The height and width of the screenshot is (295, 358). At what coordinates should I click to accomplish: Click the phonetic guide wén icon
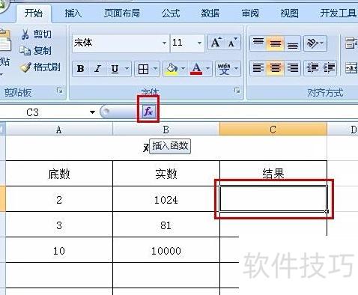pyautogui.click(x=224, y=69)
